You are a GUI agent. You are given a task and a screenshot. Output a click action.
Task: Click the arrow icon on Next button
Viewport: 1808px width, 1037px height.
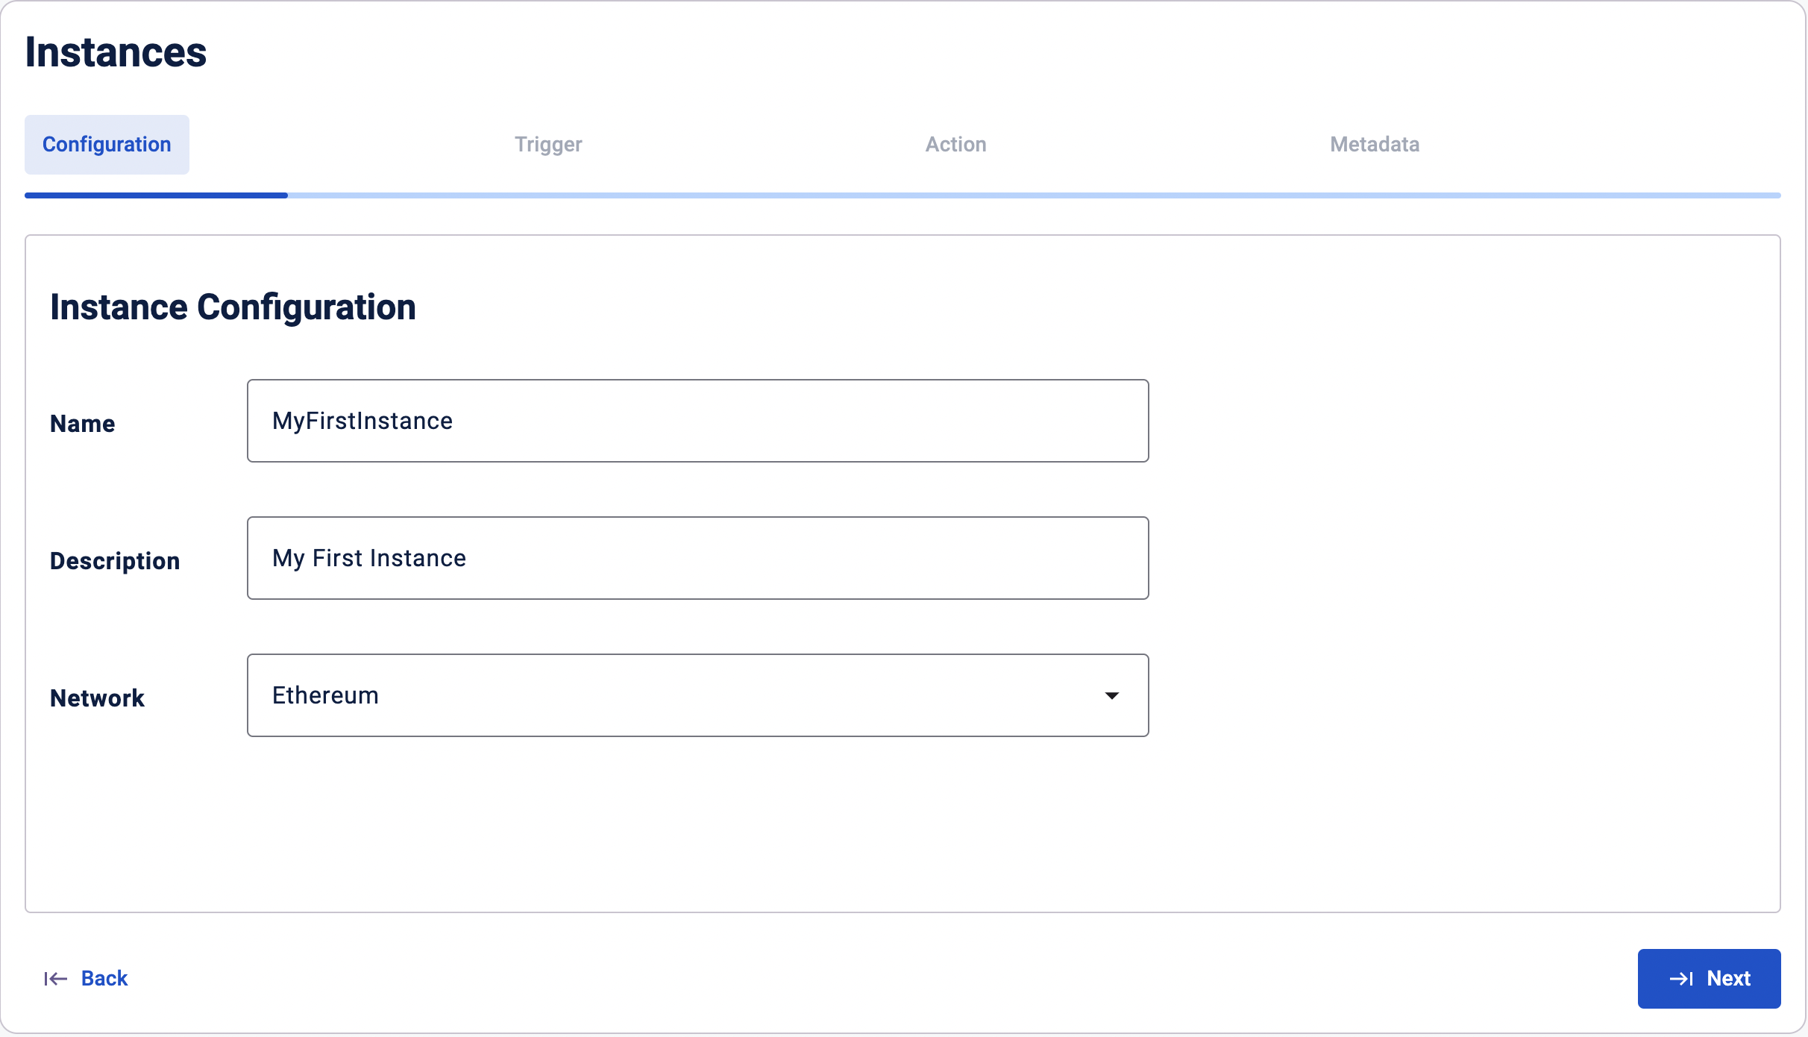(x=1681, y=979)
